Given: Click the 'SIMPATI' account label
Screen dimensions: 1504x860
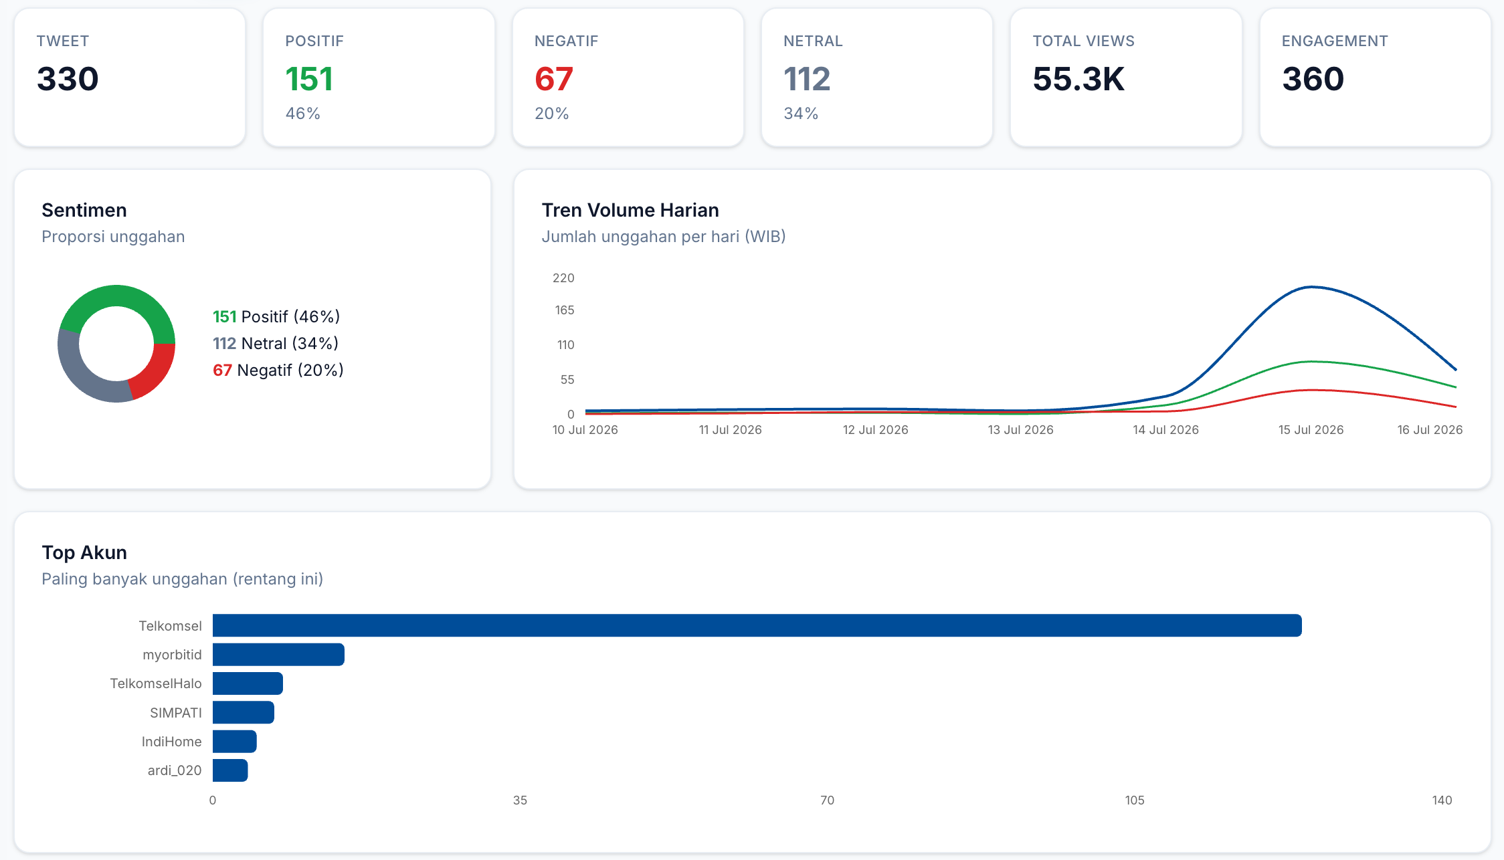Looking at the screenshot, I should click(176, 713).
